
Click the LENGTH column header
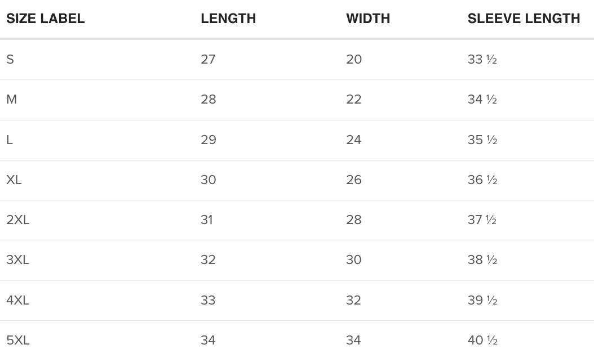point(228,19)
